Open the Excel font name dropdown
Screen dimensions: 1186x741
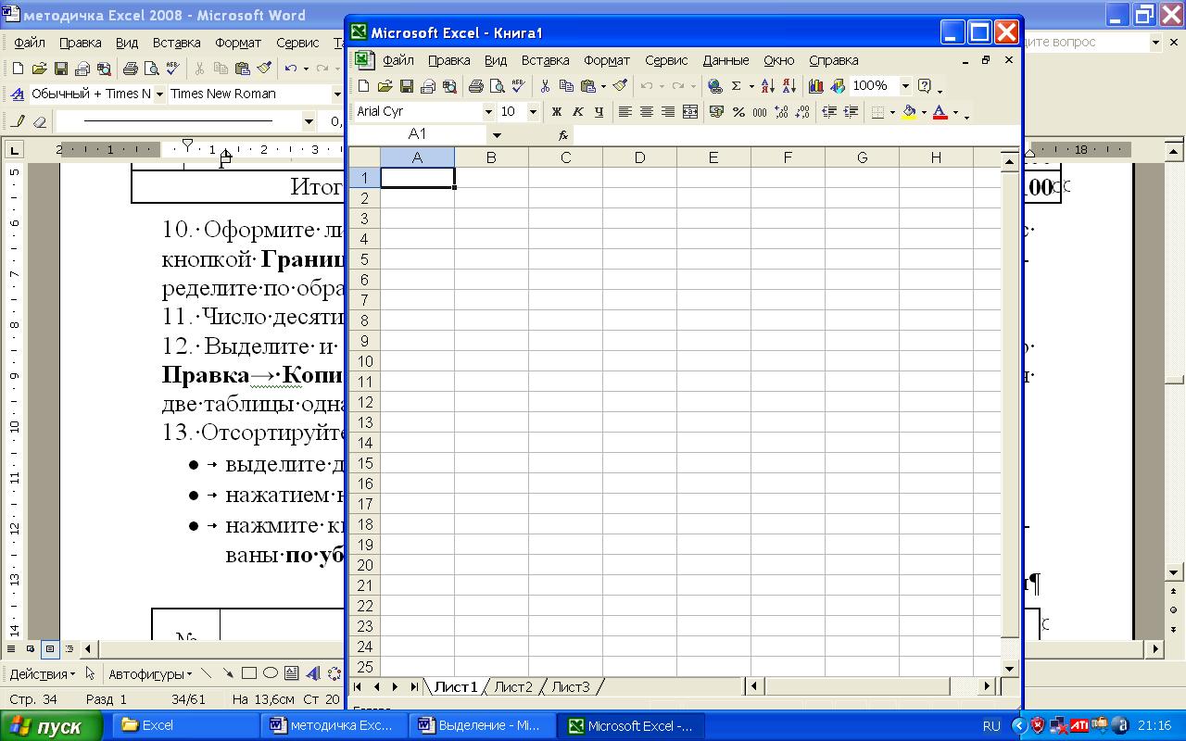(488, 112)
